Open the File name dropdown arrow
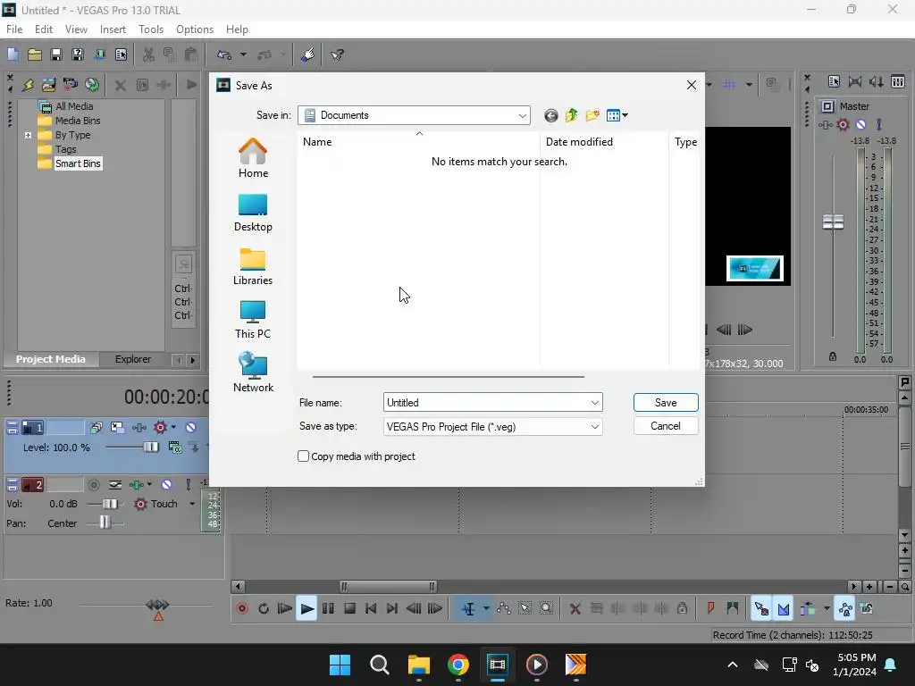Image resolution: width=915 pixels, height=686 pixels. (x=594, y=403)
